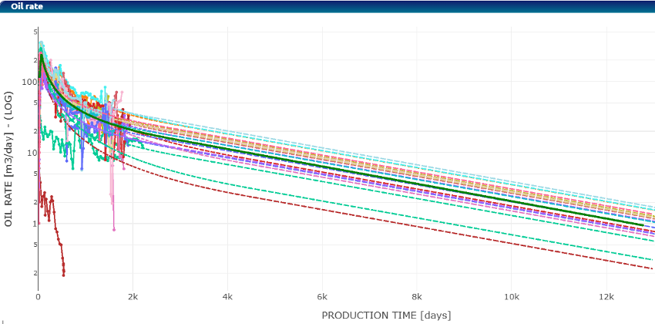Click the 8k tick label on x-axis
Image resolution: width=655 pixels, height=324 pixels.
417,297
